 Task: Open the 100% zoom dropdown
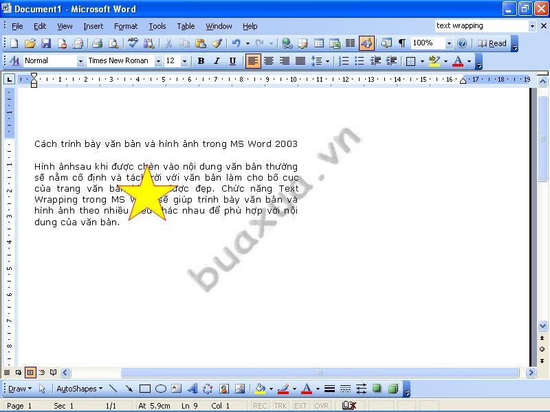[449, 43]
